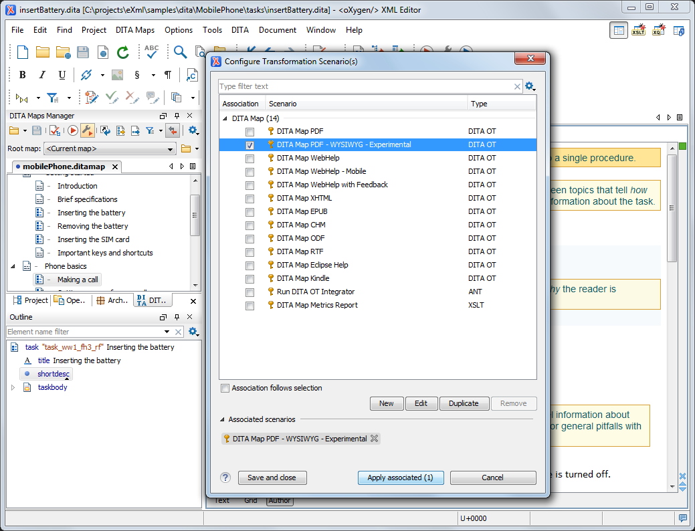Click Save and close
This screenshot has height=531, width=695.
coord(272,477)
